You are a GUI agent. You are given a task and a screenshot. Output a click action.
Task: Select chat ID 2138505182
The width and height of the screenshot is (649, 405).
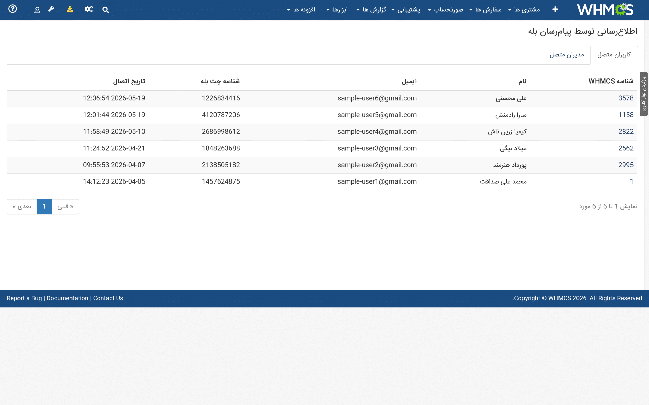coord(221,165)
